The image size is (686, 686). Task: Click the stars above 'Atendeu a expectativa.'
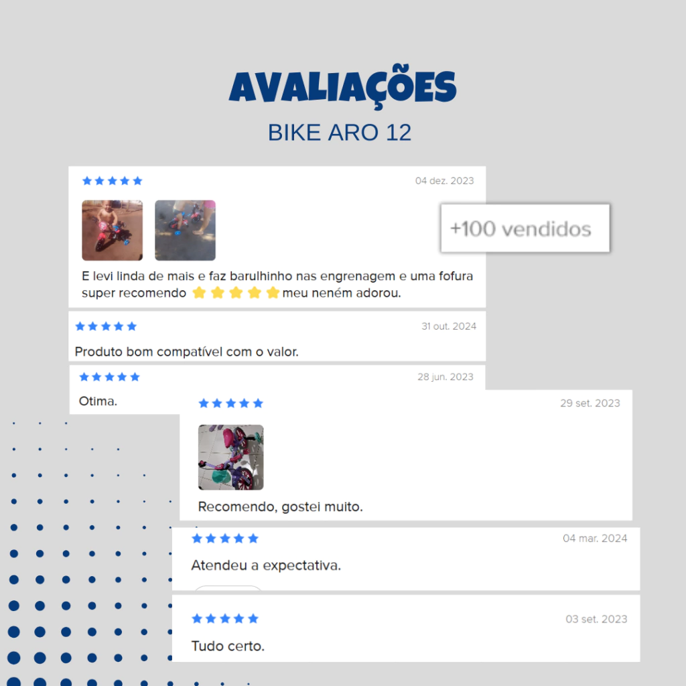click(x=225, y=539)
